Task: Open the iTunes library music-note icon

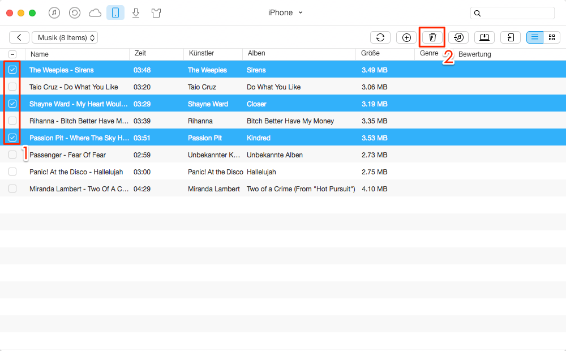Action: tap(54, 13)
